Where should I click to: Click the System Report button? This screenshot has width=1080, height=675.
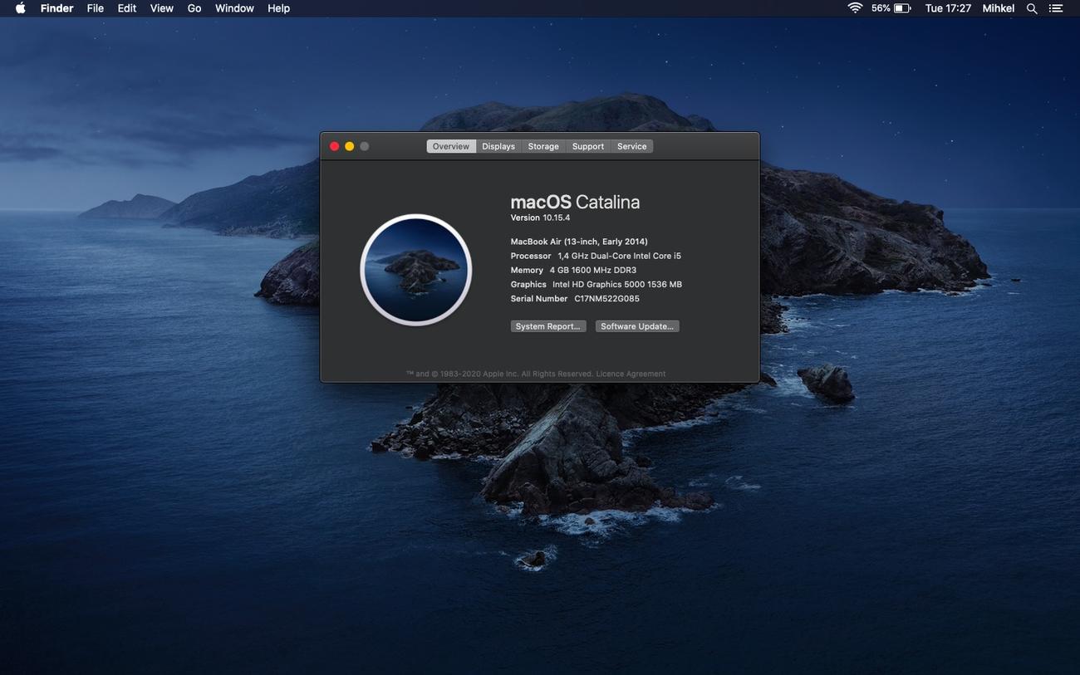tap(547, 326)
